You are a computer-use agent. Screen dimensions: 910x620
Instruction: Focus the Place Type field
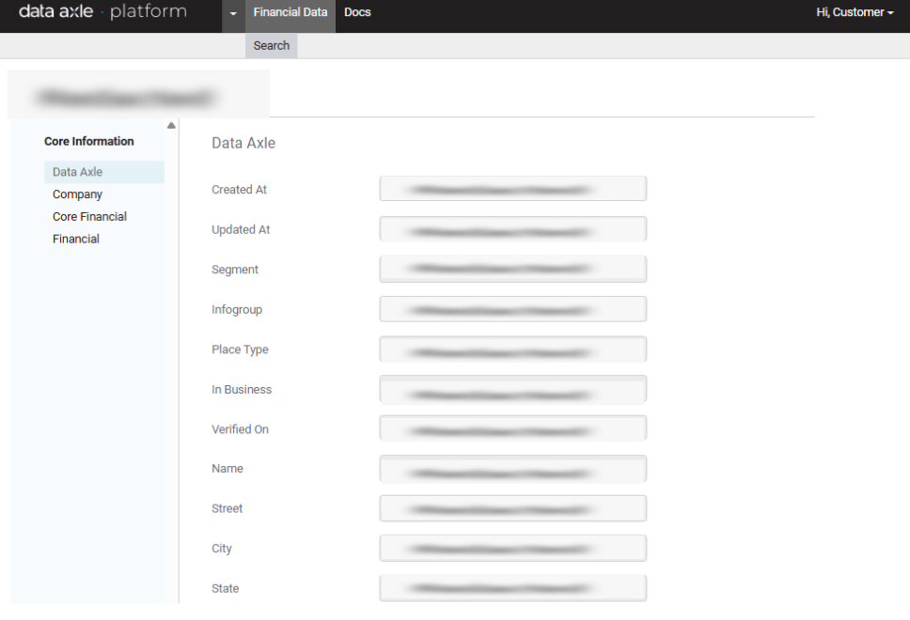(x=512, y=349)
